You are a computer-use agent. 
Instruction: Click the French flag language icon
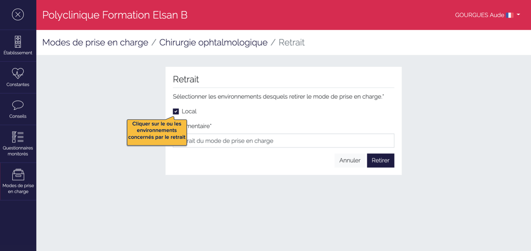pyautogui.click(x=510, y=15)
